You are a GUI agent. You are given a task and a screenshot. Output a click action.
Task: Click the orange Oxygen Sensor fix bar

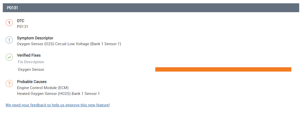(x=223, y=70)
